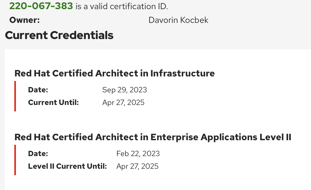311x190 pixels.
Task: Select the Owner label
Action: coord(25,20)
